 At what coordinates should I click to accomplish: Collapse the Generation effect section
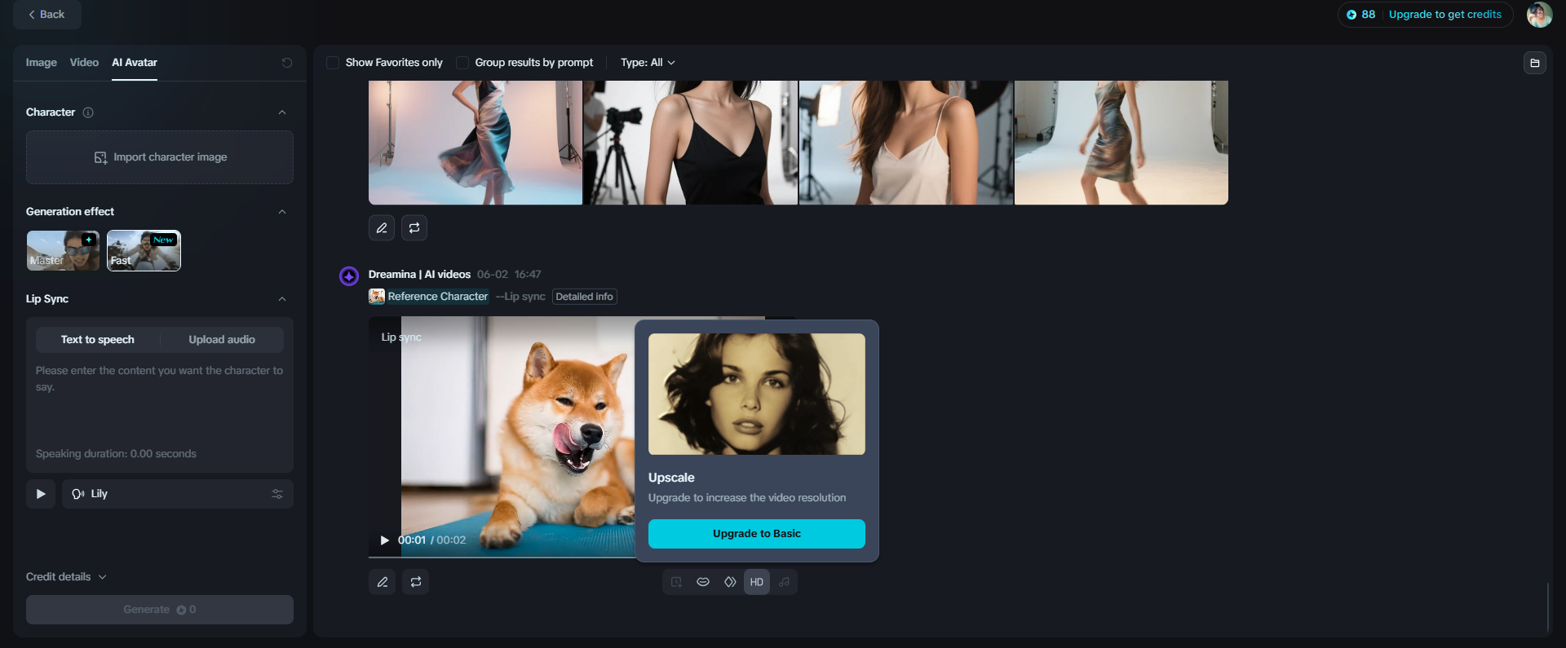point(282,212)
